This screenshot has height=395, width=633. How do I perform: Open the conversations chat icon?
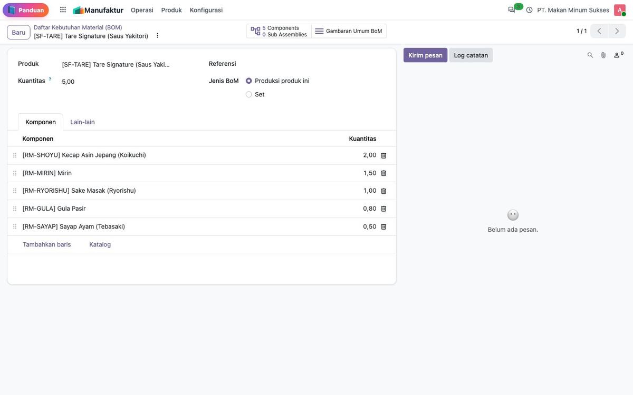point(512,10)
